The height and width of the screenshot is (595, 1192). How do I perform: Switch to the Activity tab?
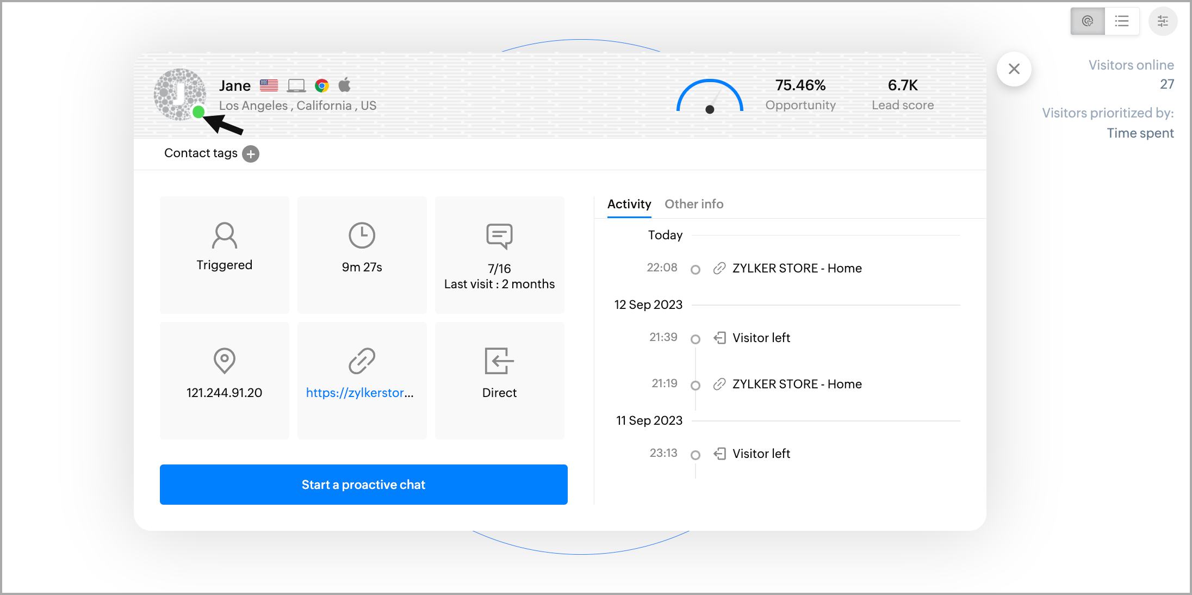click(629, 204)
